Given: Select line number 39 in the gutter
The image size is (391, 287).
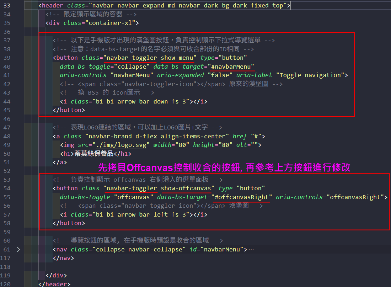Looking at the screenshot, I should click(7, 58).
